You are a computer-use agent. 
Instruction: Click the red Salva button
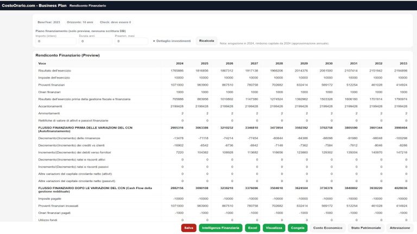(x=188, y=228)
